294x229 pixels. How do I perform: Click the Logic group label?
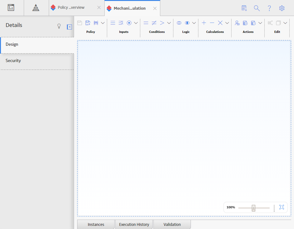tap(186, 32)
